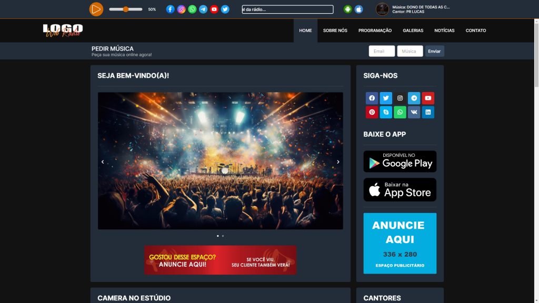Click the Anuncie Aqui 336 x 280 blue banner
539x303 pixels.
pos(400,243)
